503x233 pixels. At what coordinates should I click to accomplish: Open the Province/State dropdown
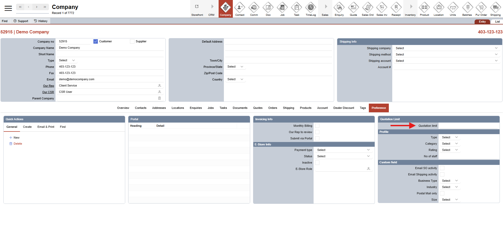click(235, 67)
